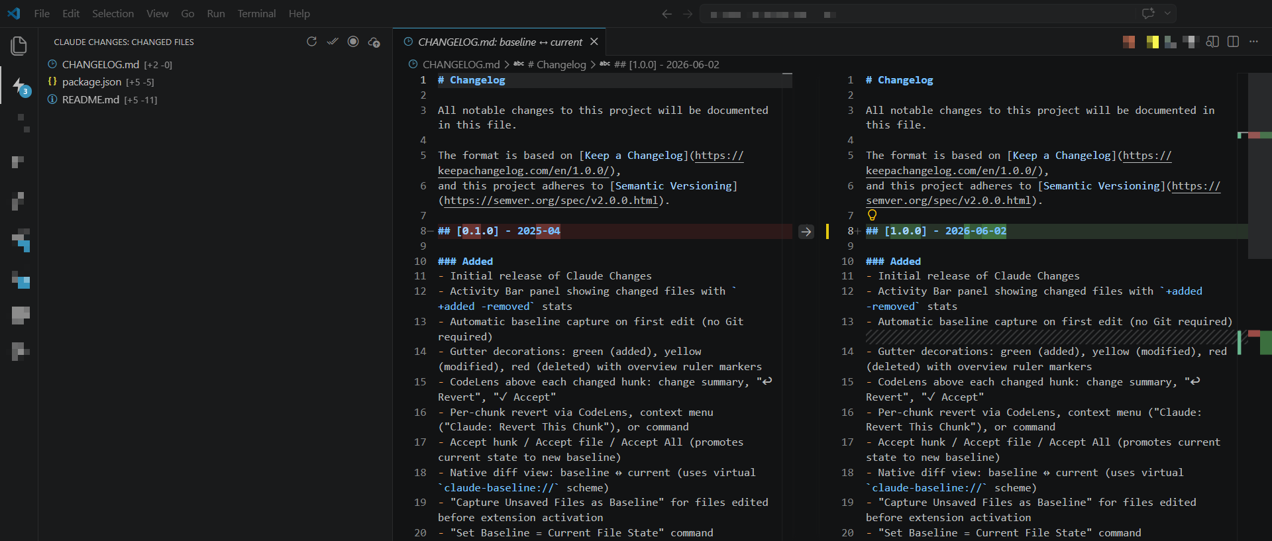Open the Go menu
Screen dimensions: 1272x541
(x=188, y=14)
